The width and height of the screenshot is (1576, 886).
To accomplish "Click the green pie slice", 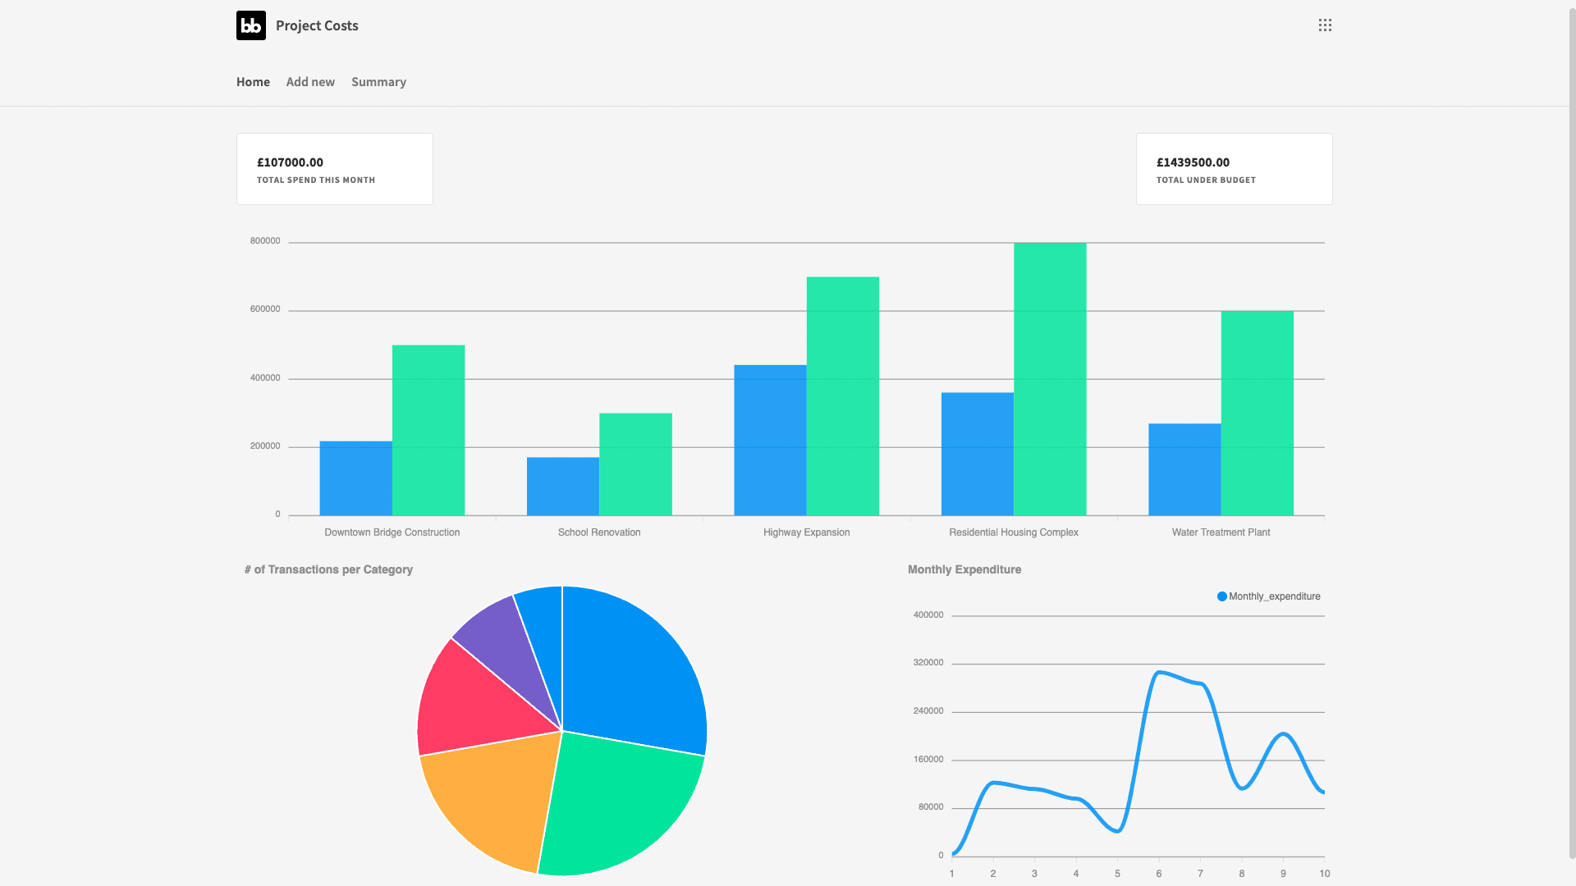I will coord(620,804).
